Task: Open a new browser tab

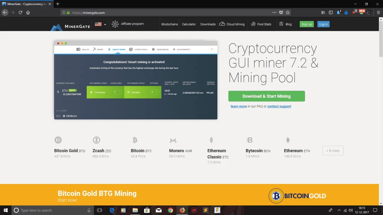Action: [x=58, y=4]
